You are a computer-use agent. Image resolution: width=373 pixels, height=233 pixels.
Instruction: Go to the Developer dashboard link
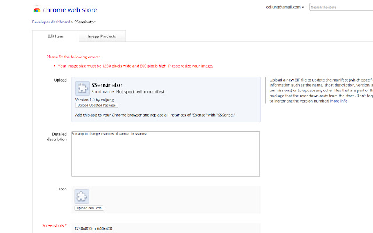[x=51, y=22]
